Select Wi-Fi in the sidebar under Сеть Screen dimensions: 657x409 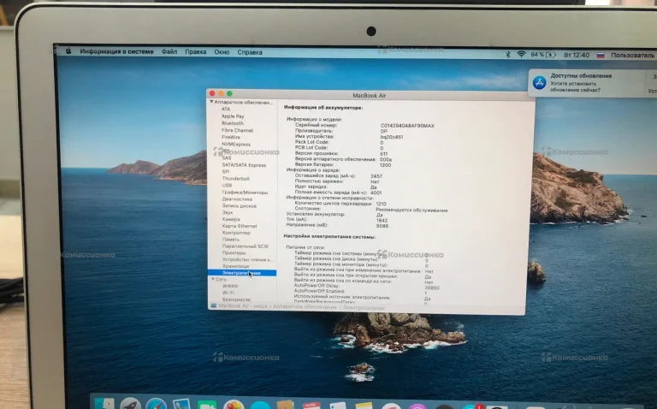tap(228, 293)
